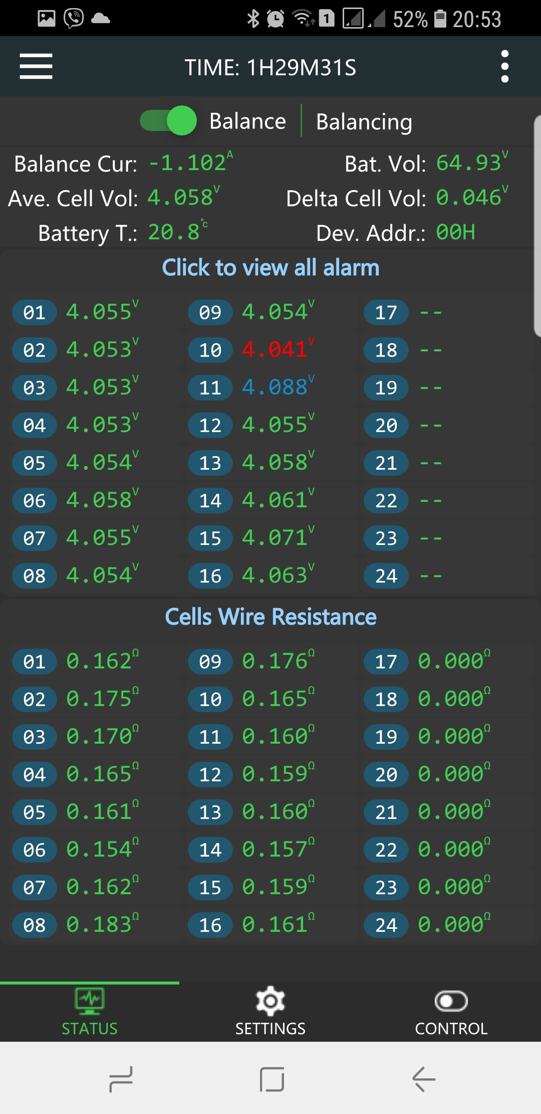Select cell 10 red voltage reading

(x=275, y=350)
